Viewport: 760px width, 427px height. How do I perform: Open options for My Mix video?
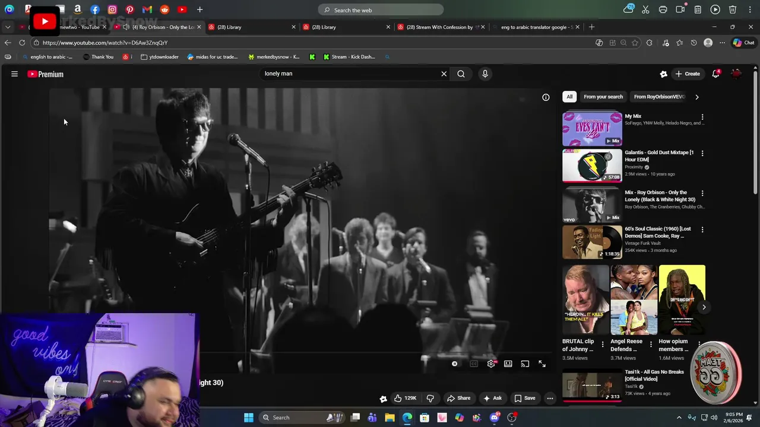[x=702, y=117]
